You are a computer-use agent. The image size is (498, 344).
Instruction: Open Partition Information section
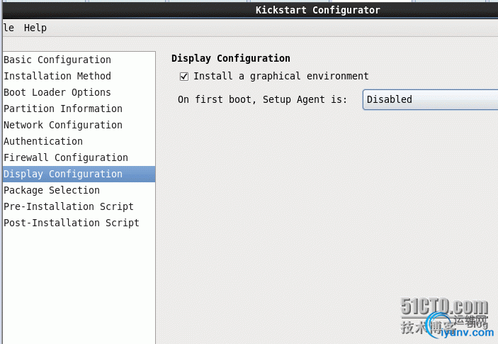(x=79, y=109)
